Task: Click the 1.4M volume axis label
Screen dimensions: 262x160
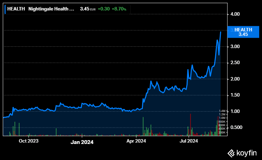Action: pyautogui.click(x=223, y=111)
